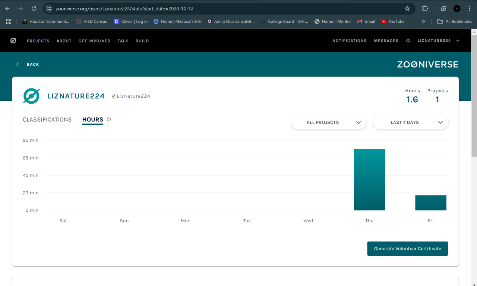Image resolution: width=477 pixels, height=286 pixels.
Task: Click the @Liznature224 handle
Action: (x=131, y=96)
